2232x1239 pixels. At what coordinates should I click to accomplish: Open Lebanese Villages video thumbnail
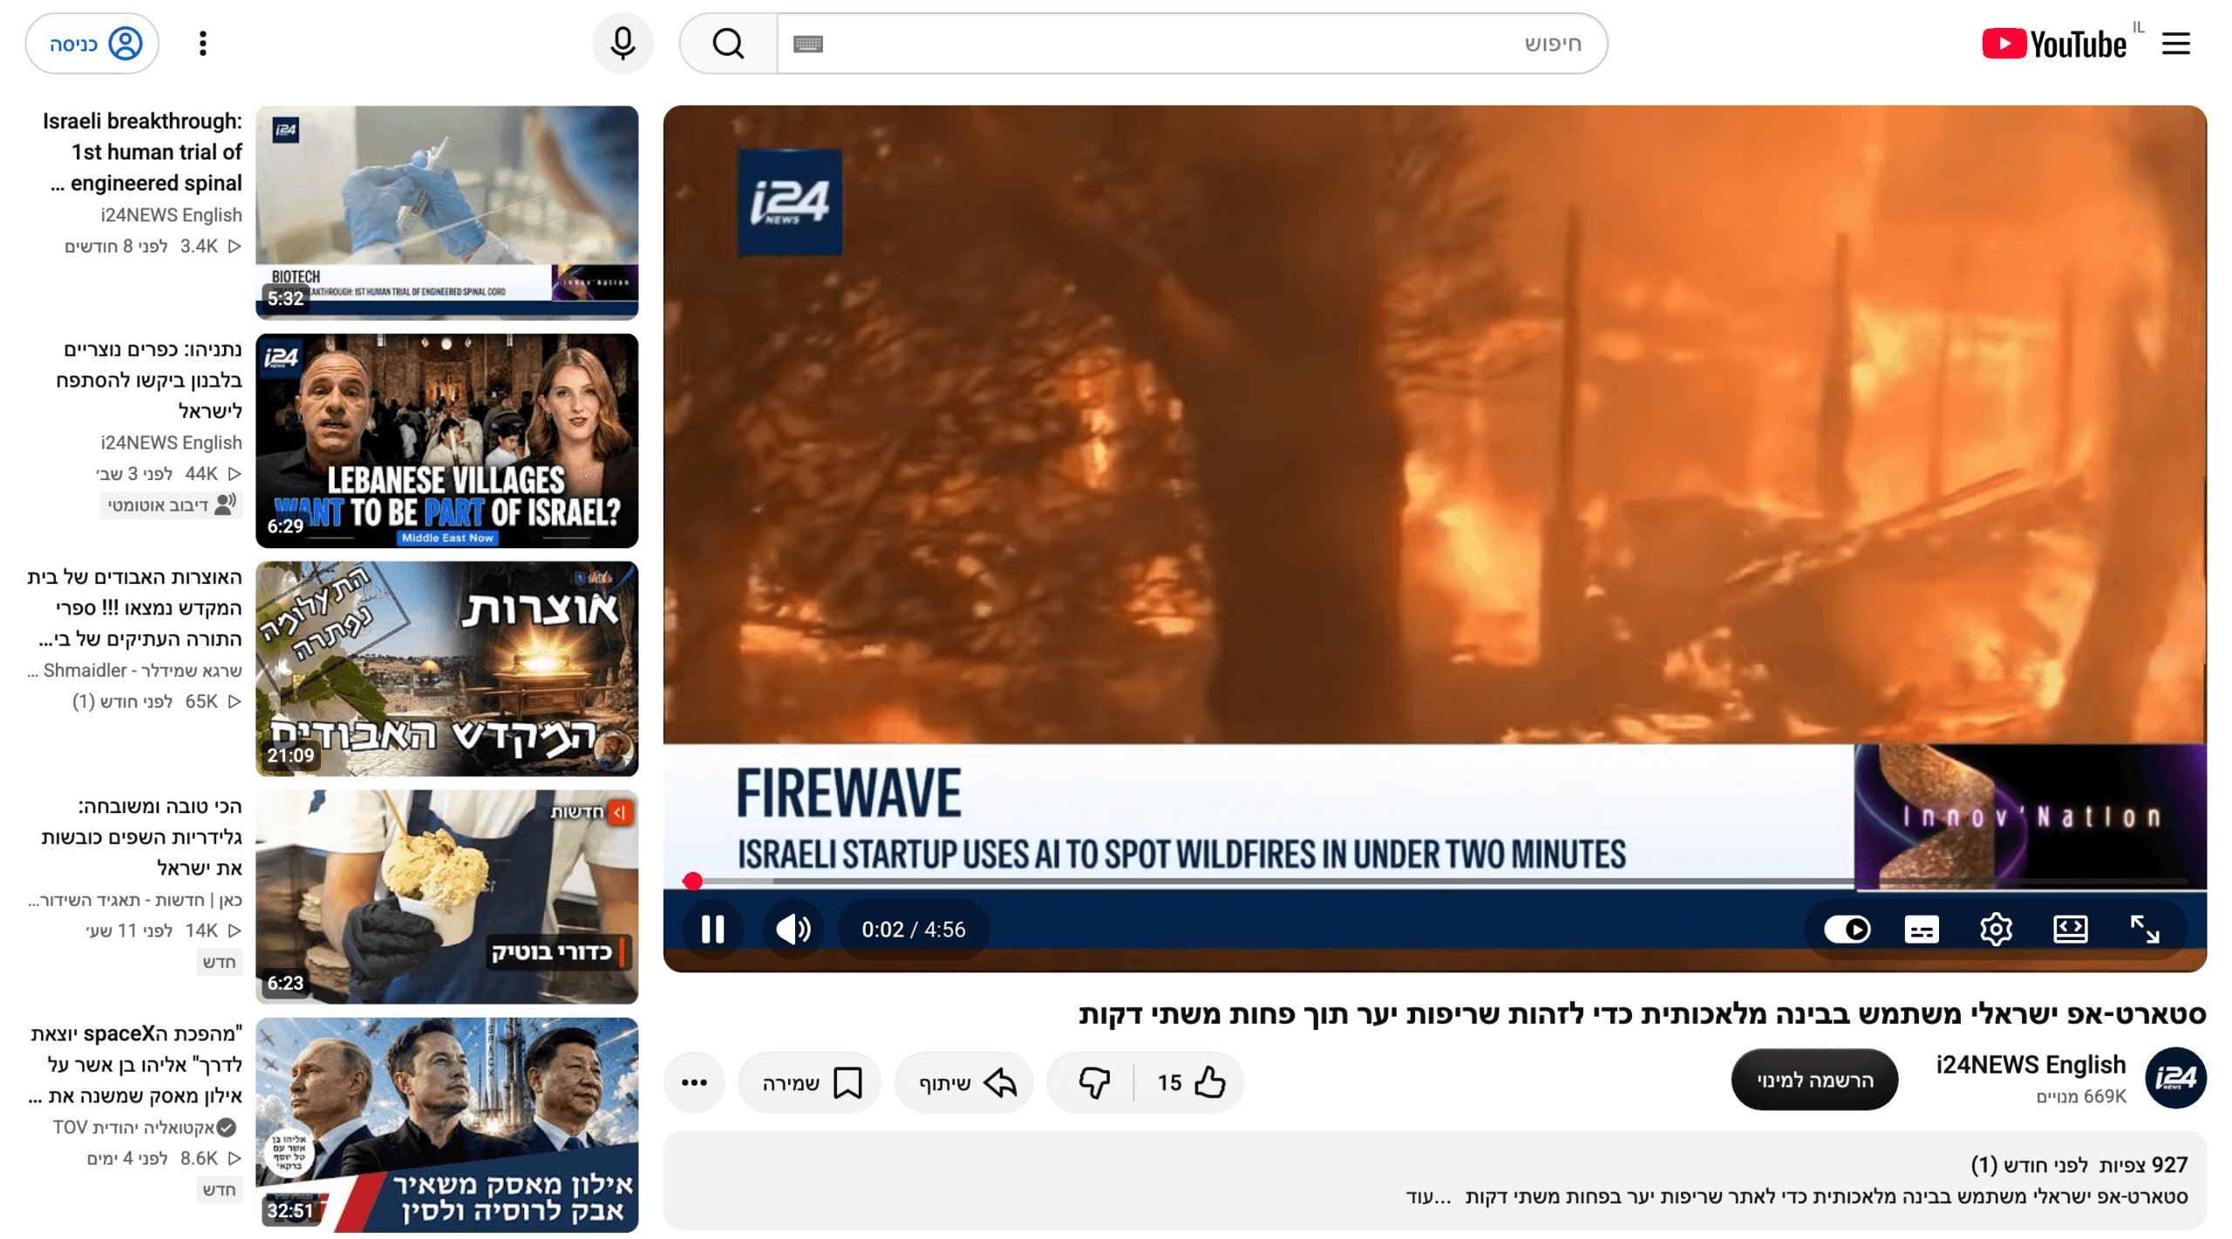coord(446,440)
